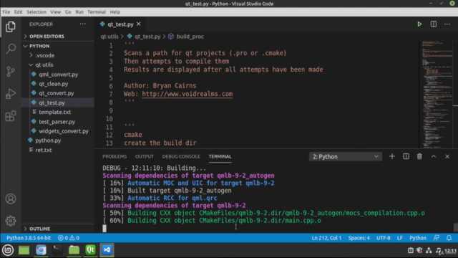
Task: Open the voidrealms.com link in editor
Action: [x=187, y=94]
